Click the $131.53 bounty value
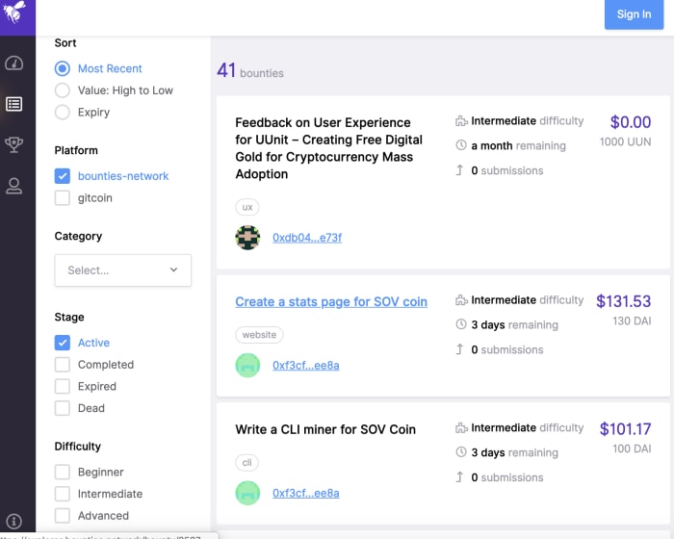 pyautogui.click(x=623, y=301)
